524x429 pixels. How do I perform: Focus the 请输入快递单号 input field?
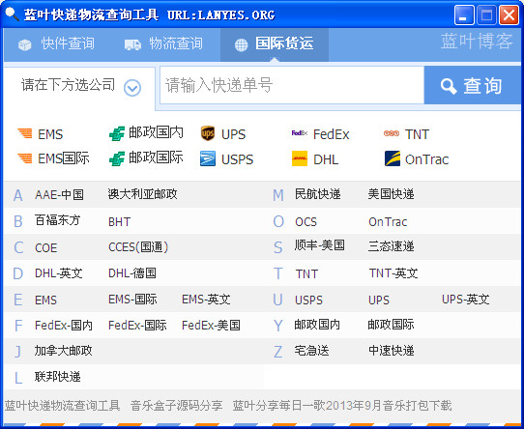292,85
